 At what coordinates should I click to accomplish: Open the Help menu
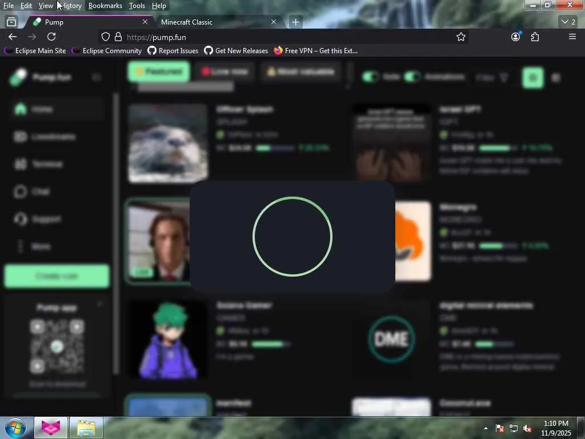pos(159,6)
